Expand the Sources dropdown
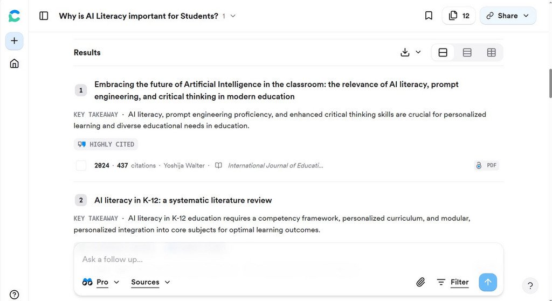The width and height of the screenshot is (552, 301). pos(150,282)
